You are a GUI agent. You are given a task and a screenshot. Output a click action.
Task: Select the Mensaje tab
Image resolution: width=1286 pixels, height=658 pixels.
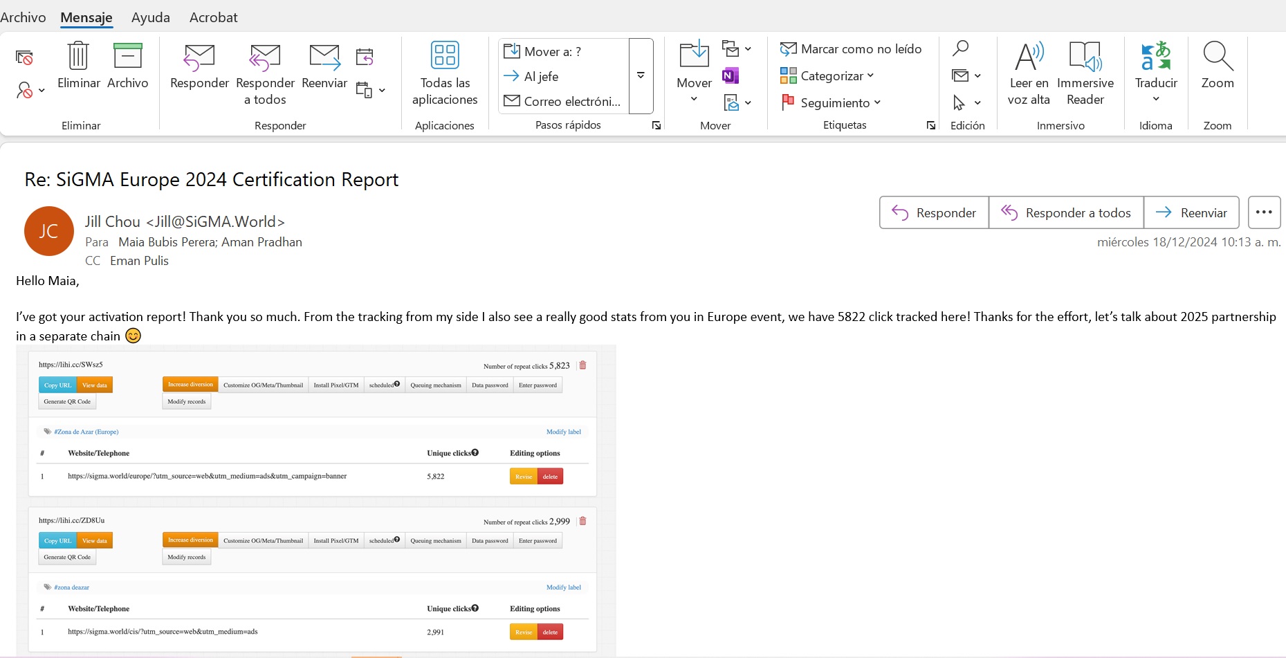pyautogui.click(x=86, y=17)
